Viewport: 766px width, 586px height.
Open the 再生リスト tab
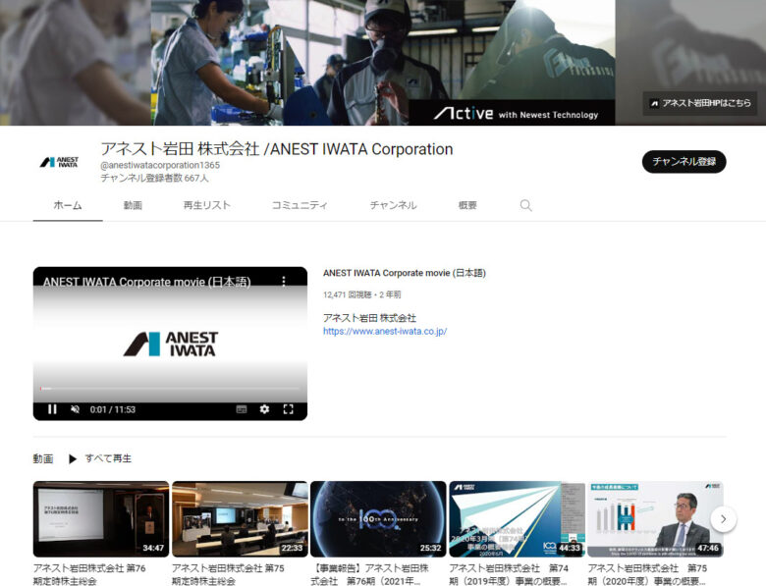point(206,205)
